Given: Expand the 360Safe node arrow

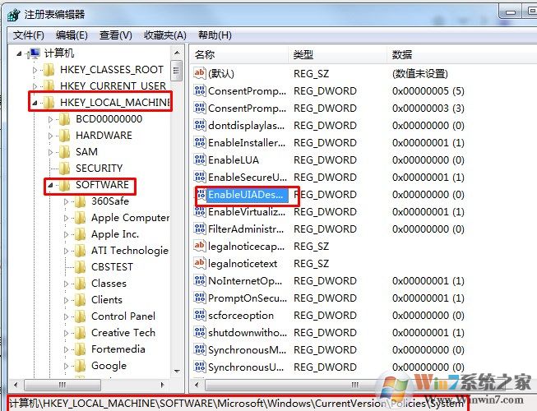Looking at the screenshot, I should click(x=67, y=201).
